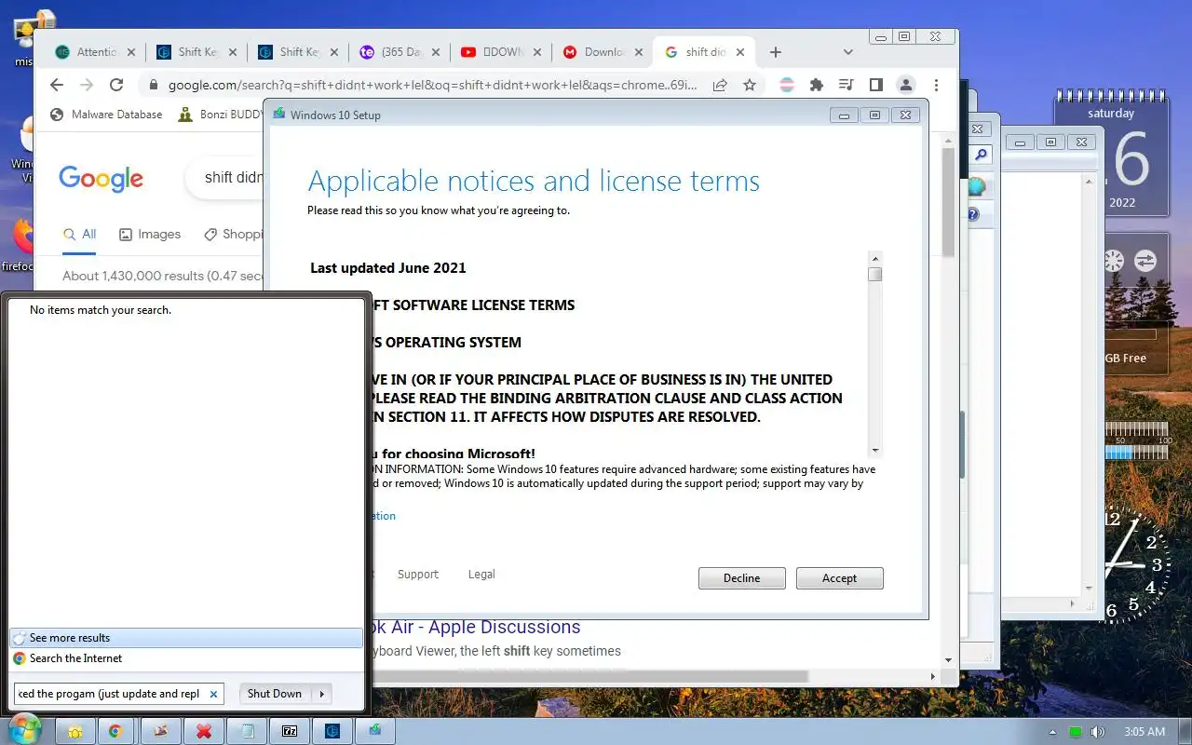Click the Chrome address bar URL
This screenshot has height=745, width=1192.
[433, 85]
